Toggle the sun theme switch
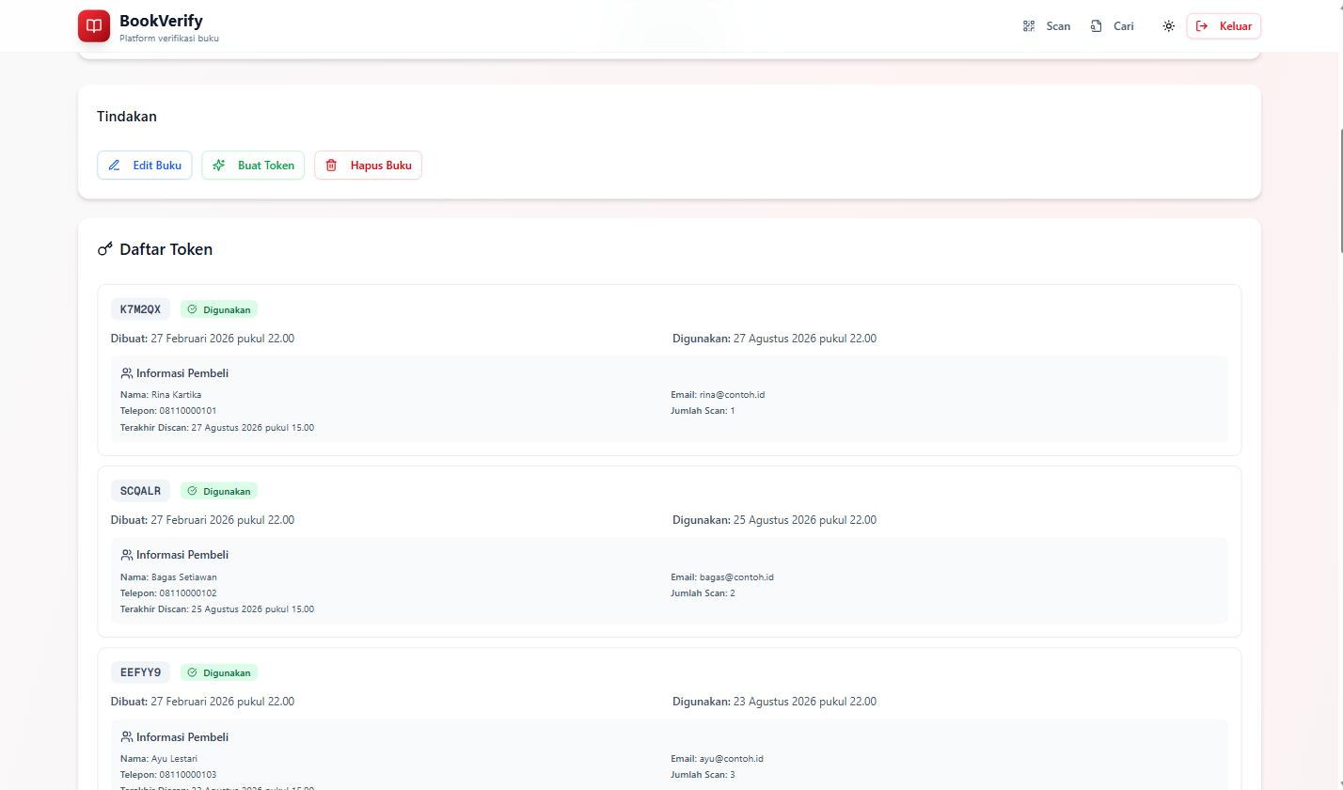The height and width of the screenshot is (790, 1343). tap(1168, 26)
